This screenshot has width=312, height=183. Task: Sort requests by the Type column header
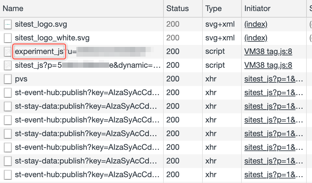(214, 8)
